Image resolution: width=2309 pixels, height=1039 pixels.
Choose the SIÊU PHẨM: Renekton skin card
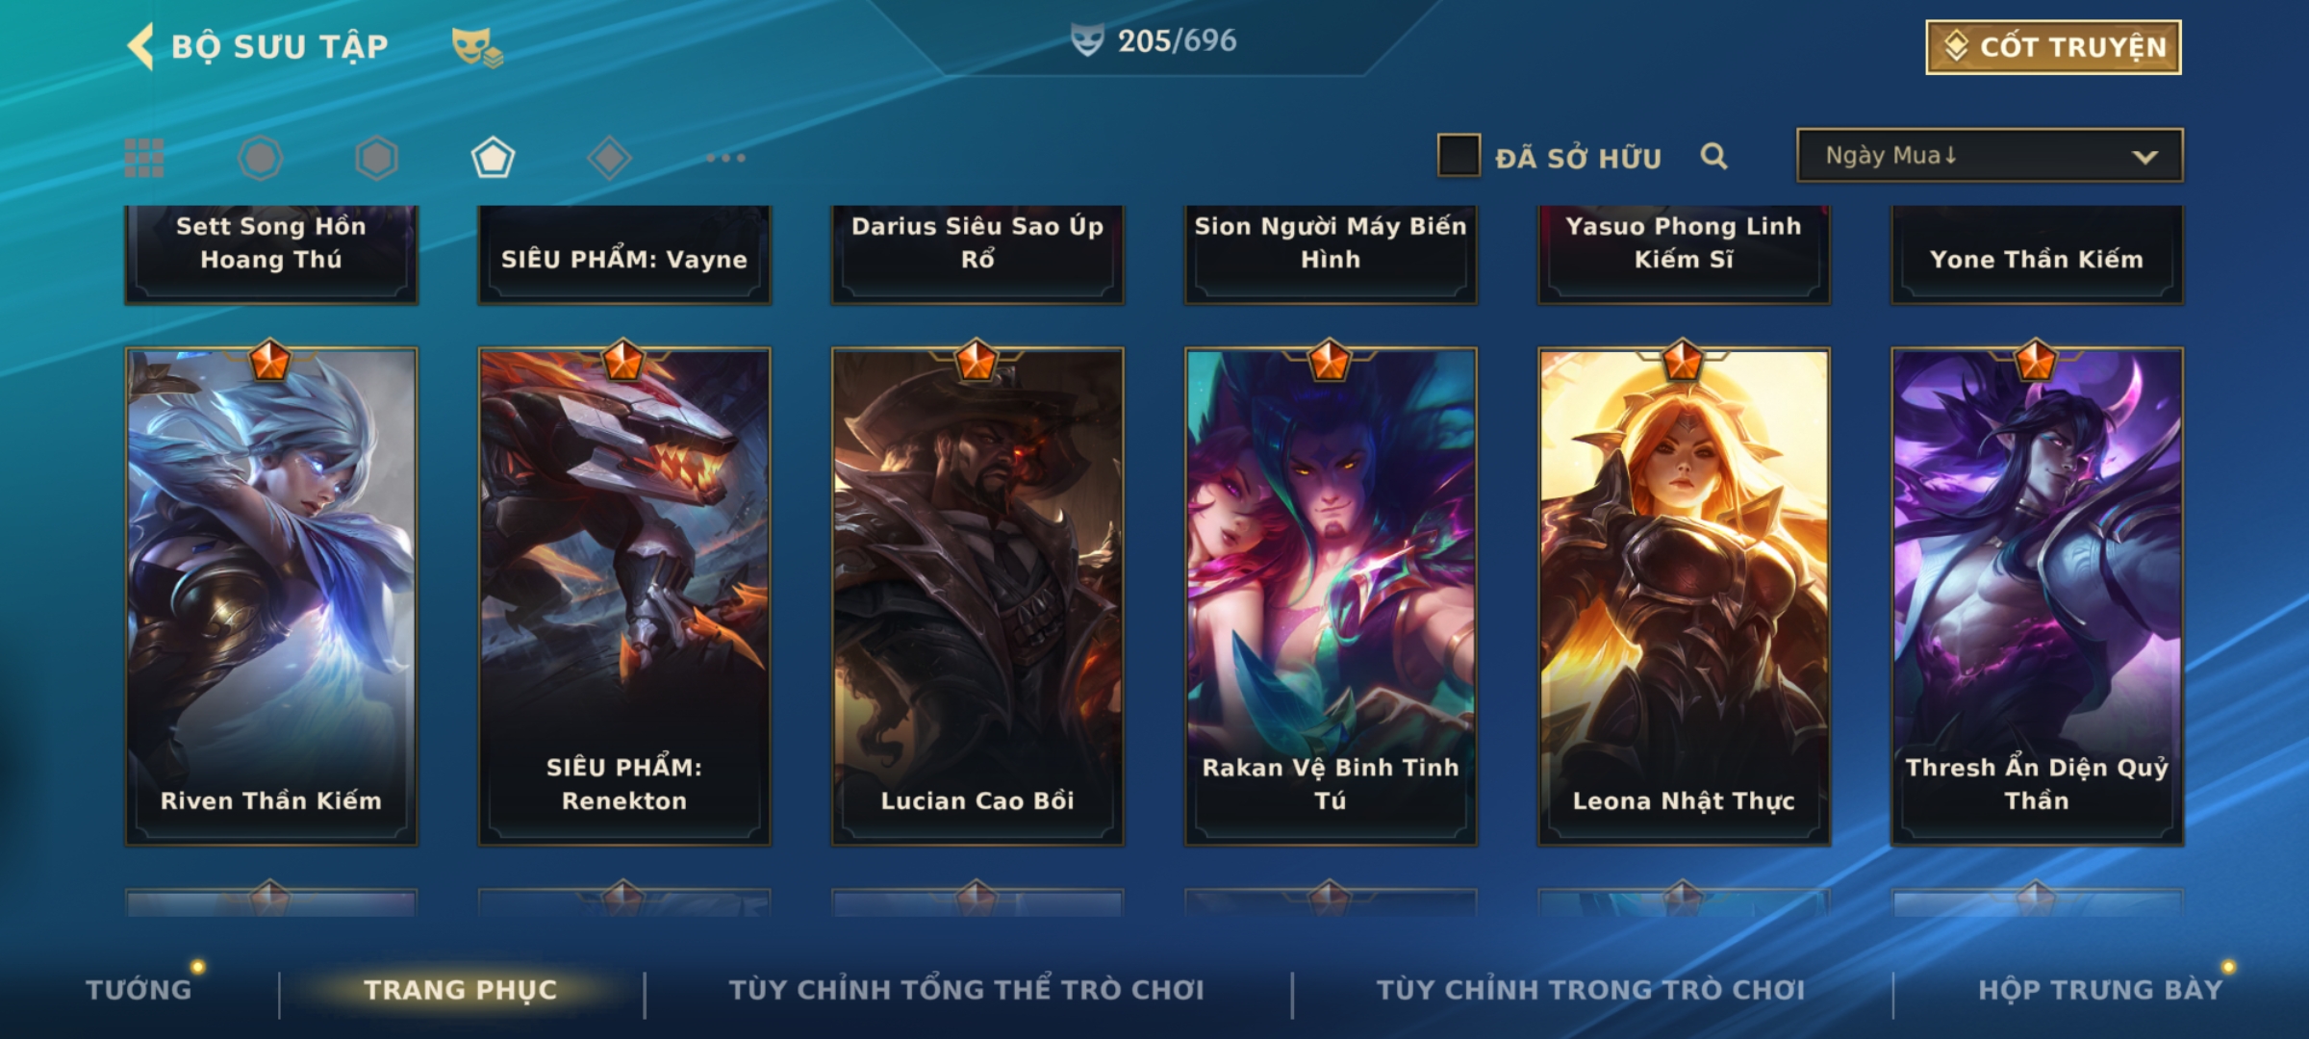624,596
